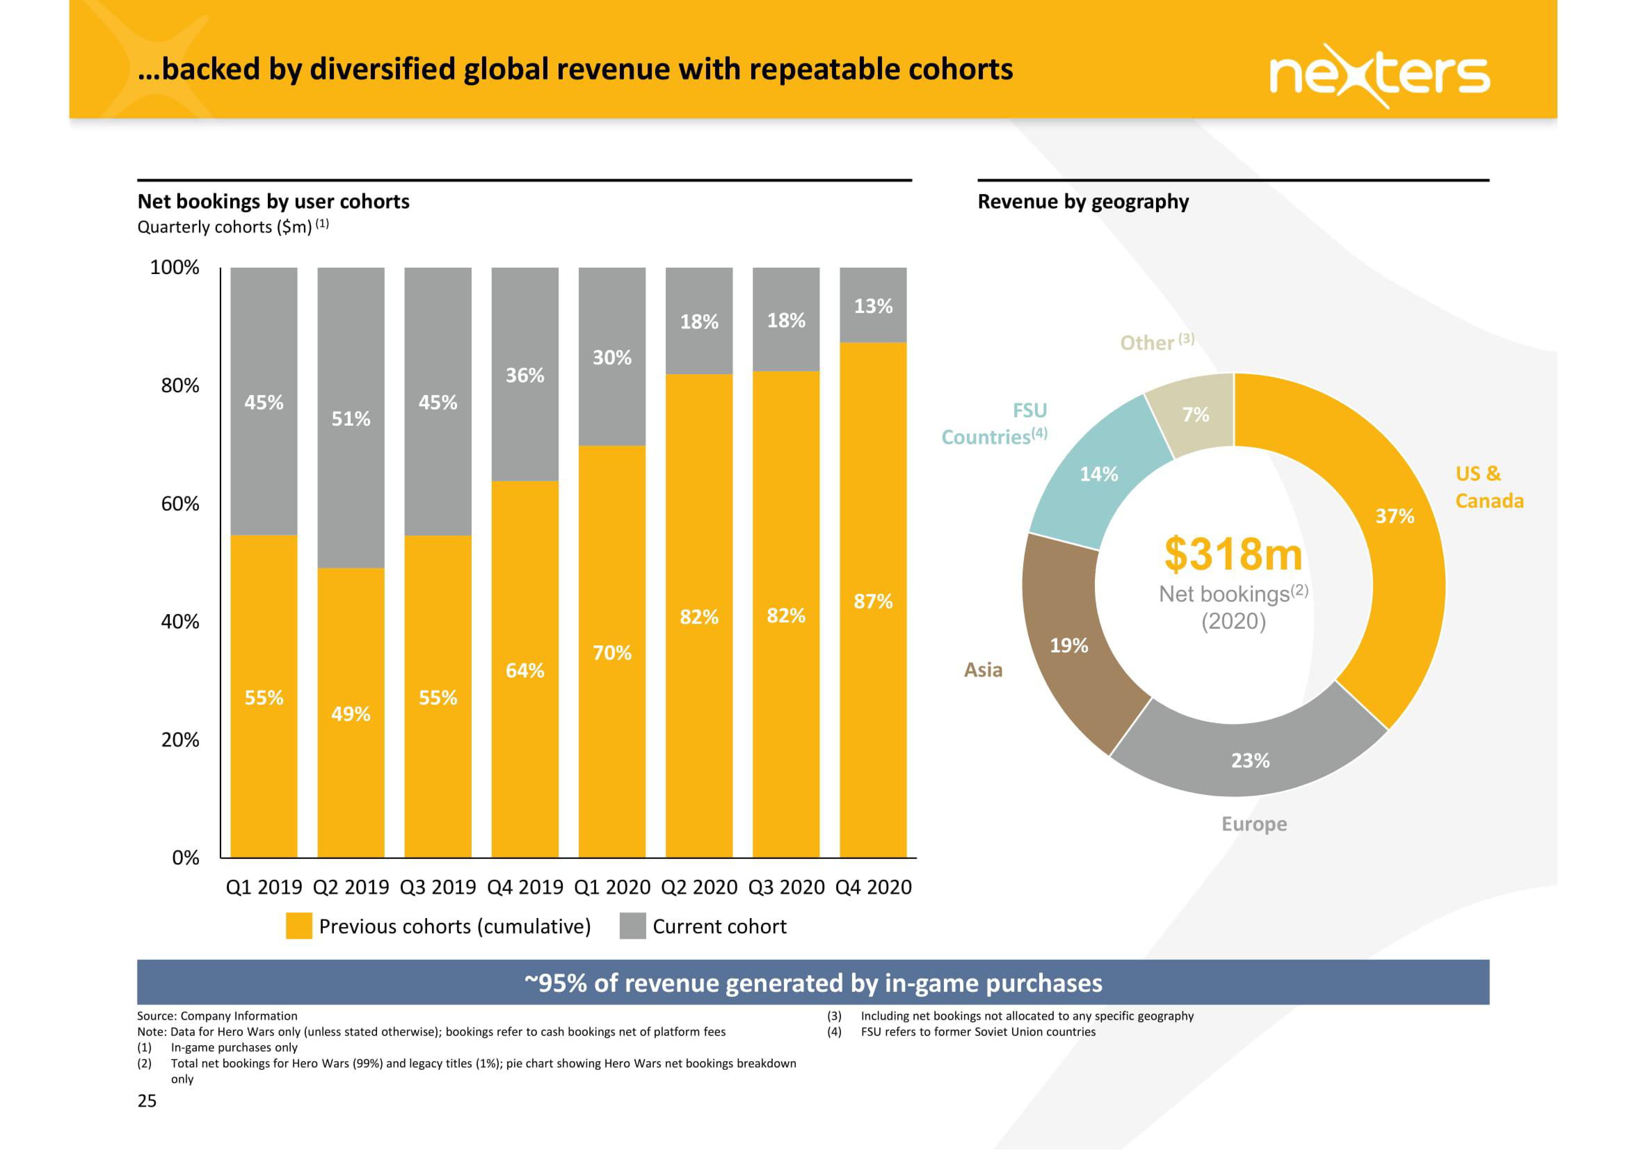Click the 'Q4 2020' axis label

click(873, 887)
